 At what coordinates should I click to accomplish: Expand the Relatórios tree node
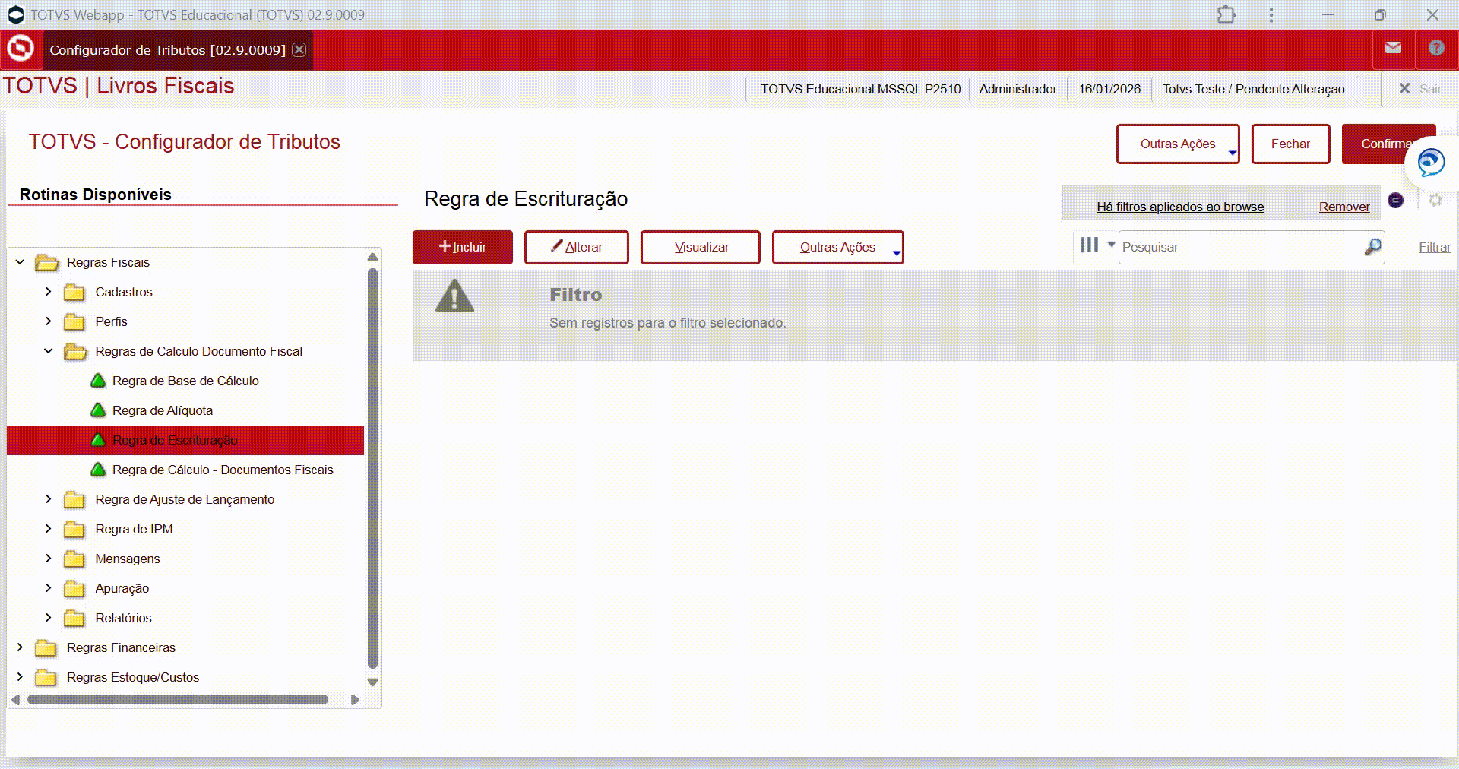pos(48,618)
